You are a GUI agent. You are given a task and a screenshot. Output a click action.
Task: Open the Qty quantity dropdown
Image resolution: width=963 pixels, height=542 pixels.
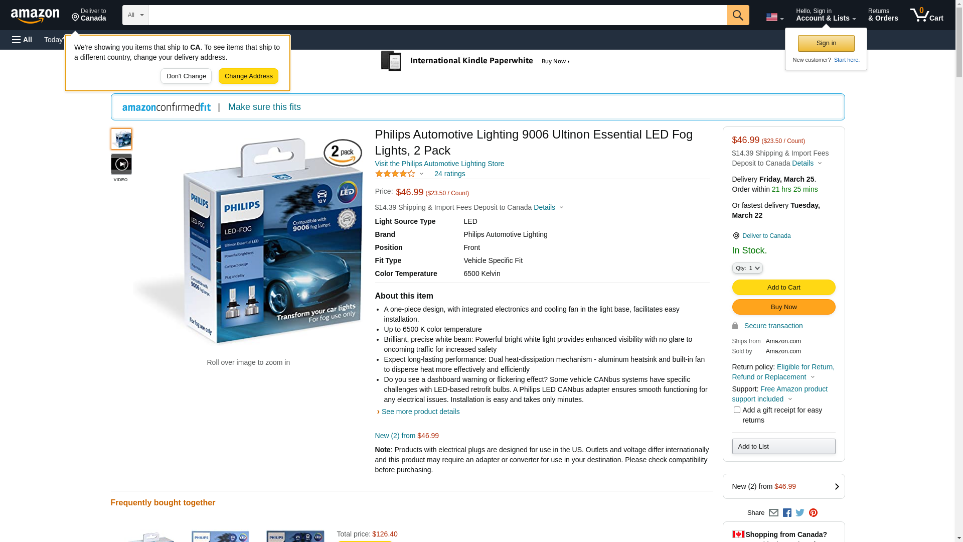click(747, 268)
